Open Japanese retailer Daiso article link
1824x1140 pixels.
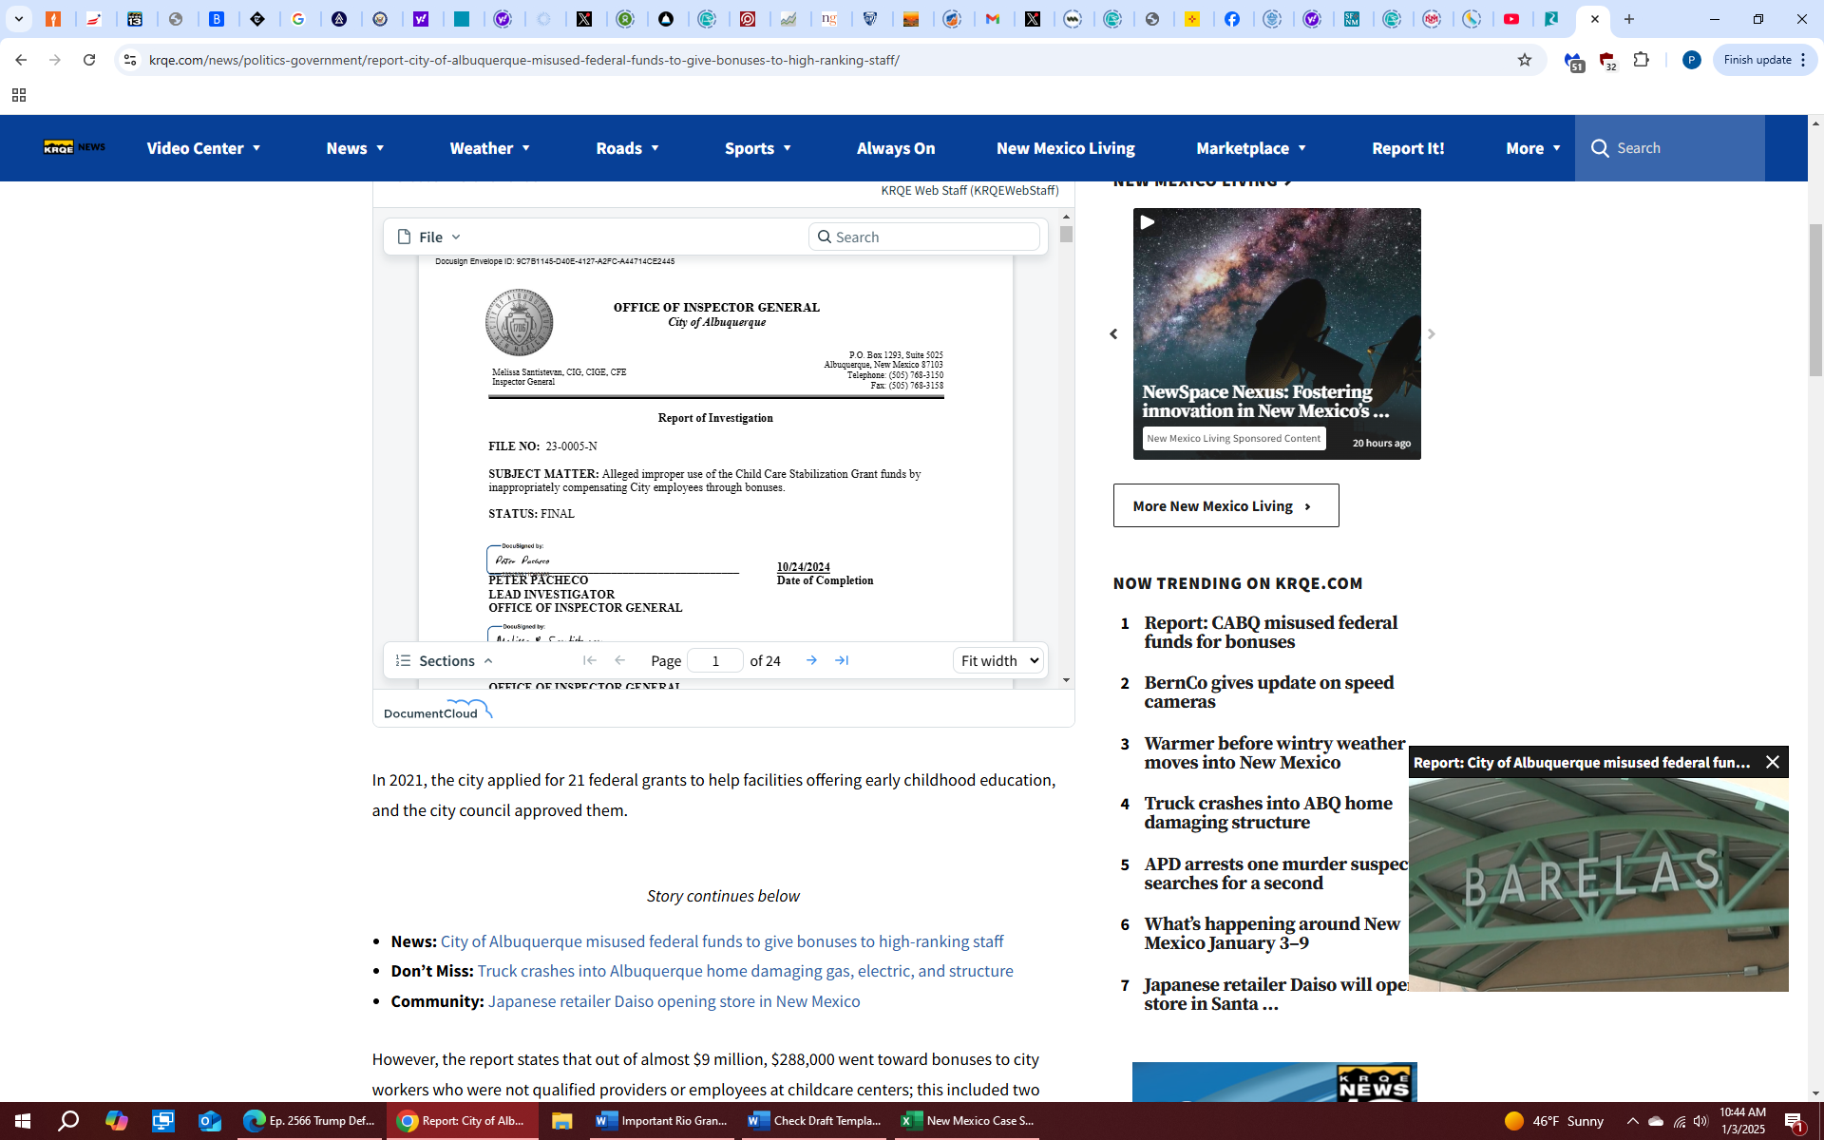[674, 1001]
